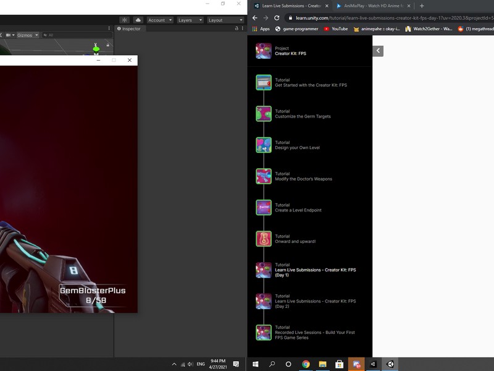Viewport: 494px width, 371px height.
Task: Open Design your Own Level tutorial
Action: (x=297, y=147)
